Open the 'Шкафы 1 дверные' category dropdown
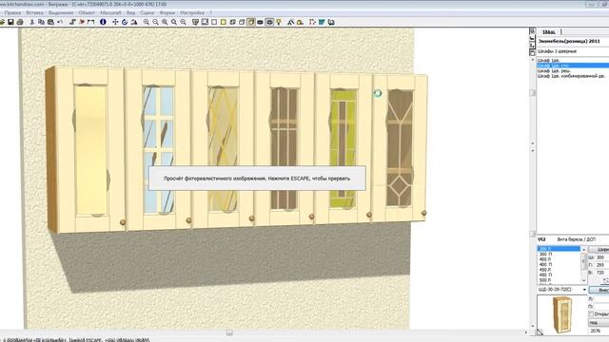This screenshot has height=342, width=609. point(573,51)
